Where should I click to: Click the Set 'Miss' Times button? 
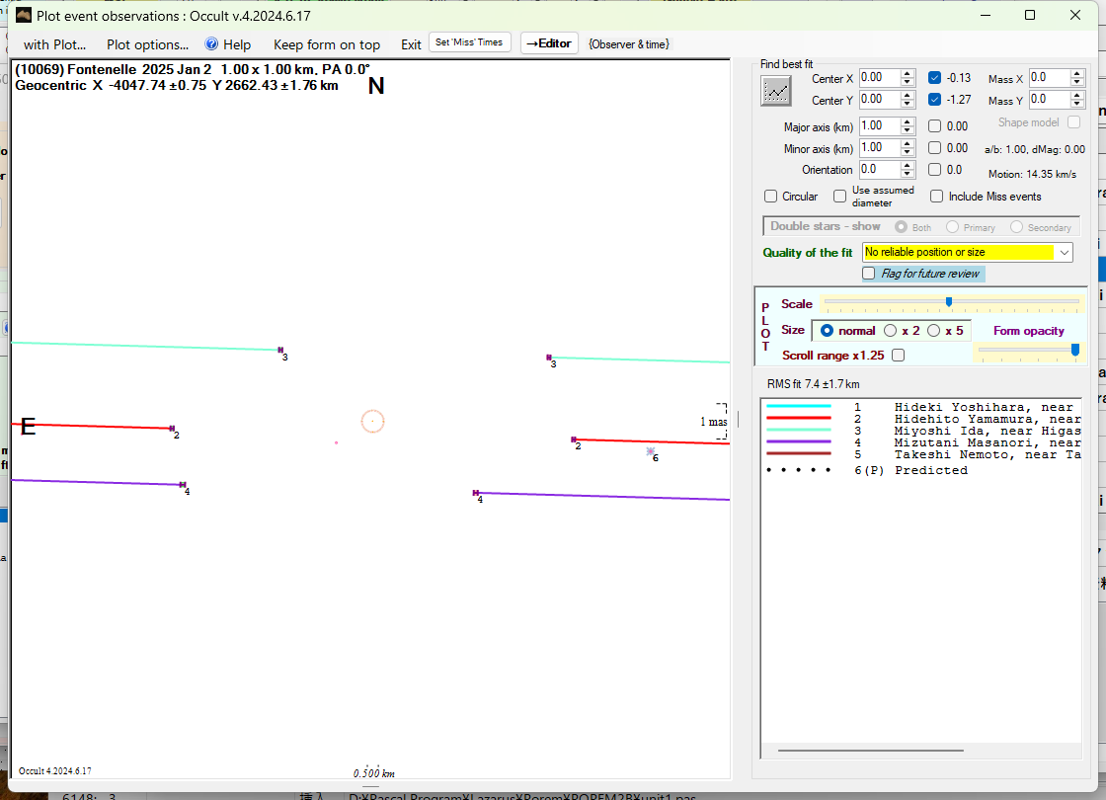470,42
